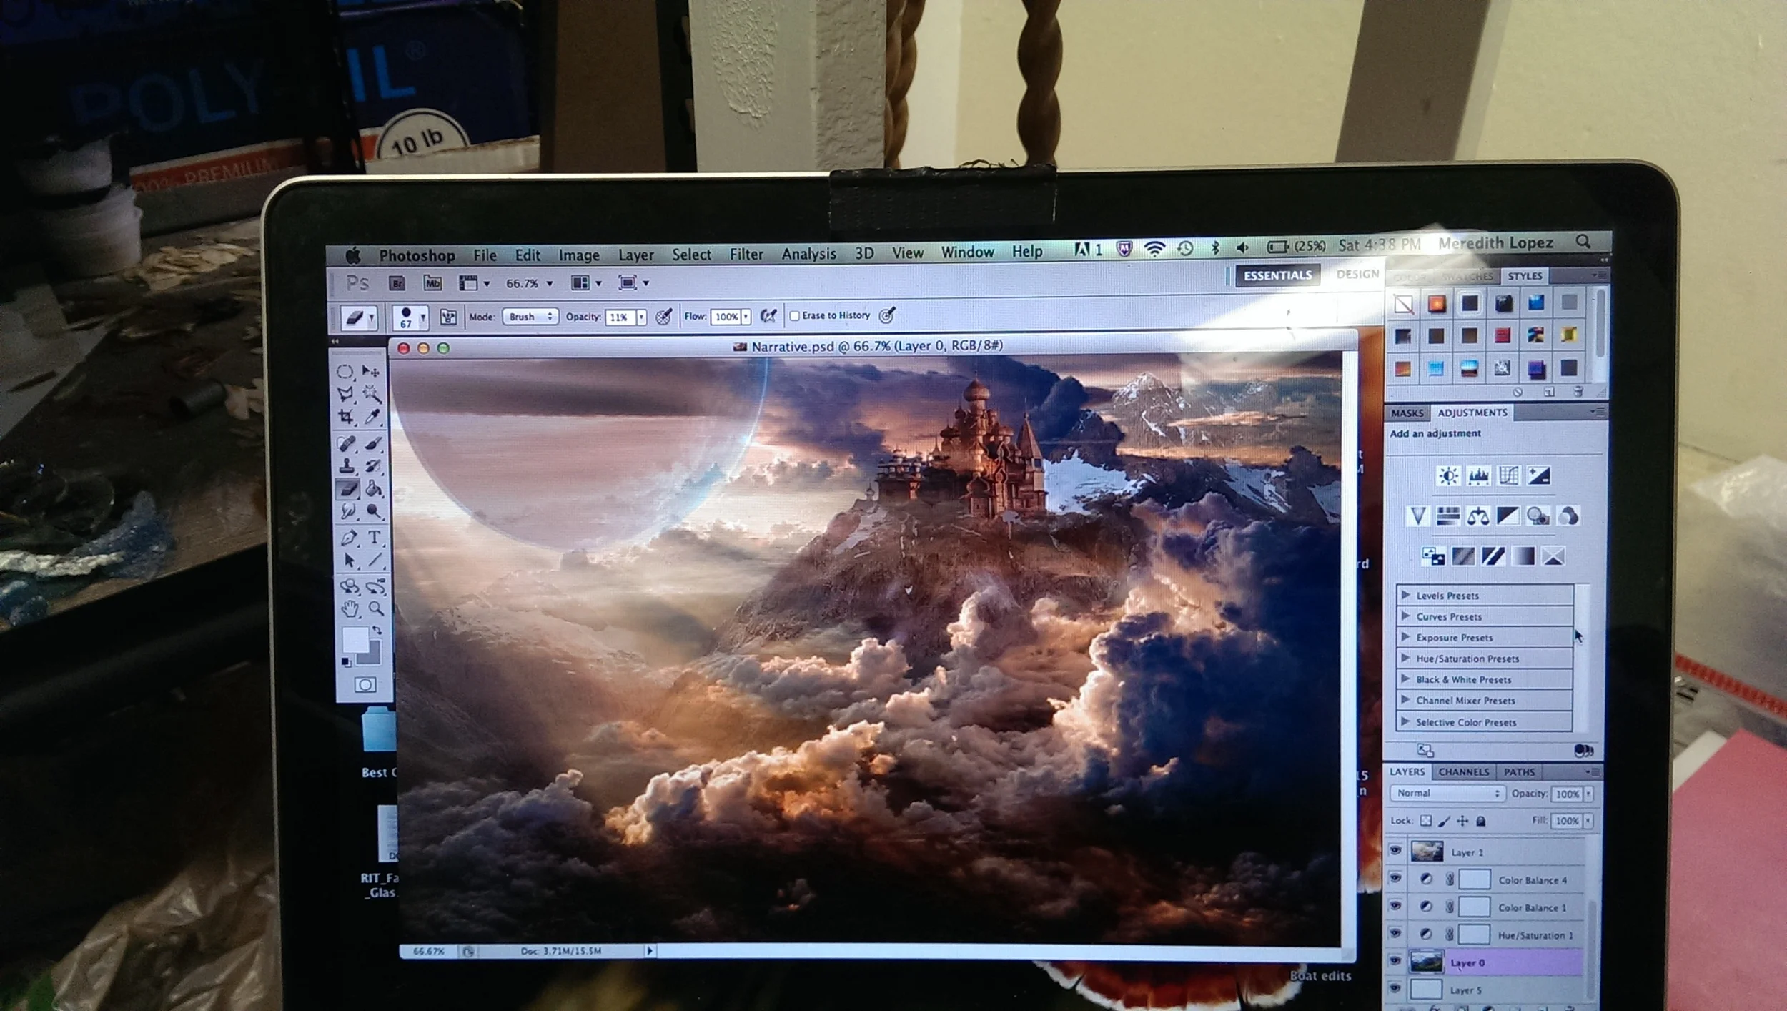The width and height of the screenshot is (1787, 1011).
Task: Switch to the Channels tab
Action: pos(1464,772)
